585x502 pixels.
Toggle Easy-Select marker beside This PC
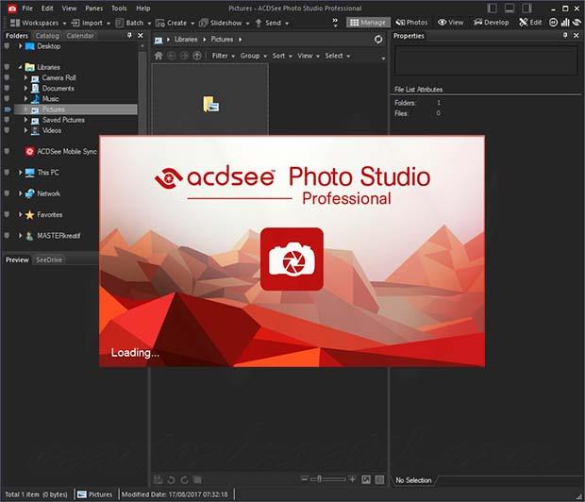[7, 173]
